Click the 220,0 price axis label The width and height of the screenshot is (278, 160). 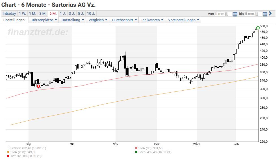click(x=264, y=142)
